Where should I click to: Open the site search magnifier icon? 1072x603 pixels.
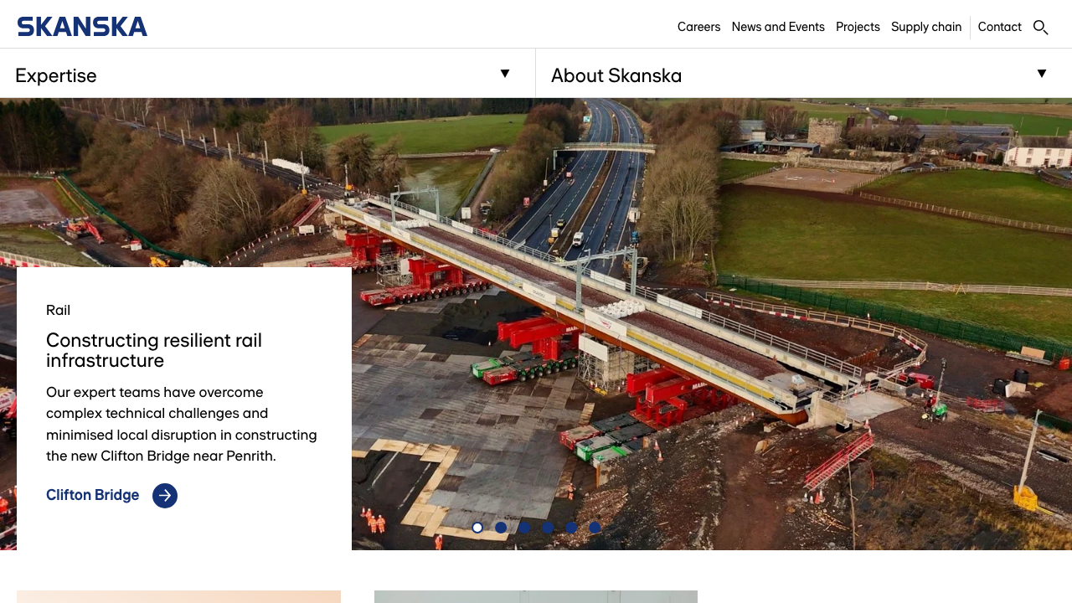pos(1041,28)
